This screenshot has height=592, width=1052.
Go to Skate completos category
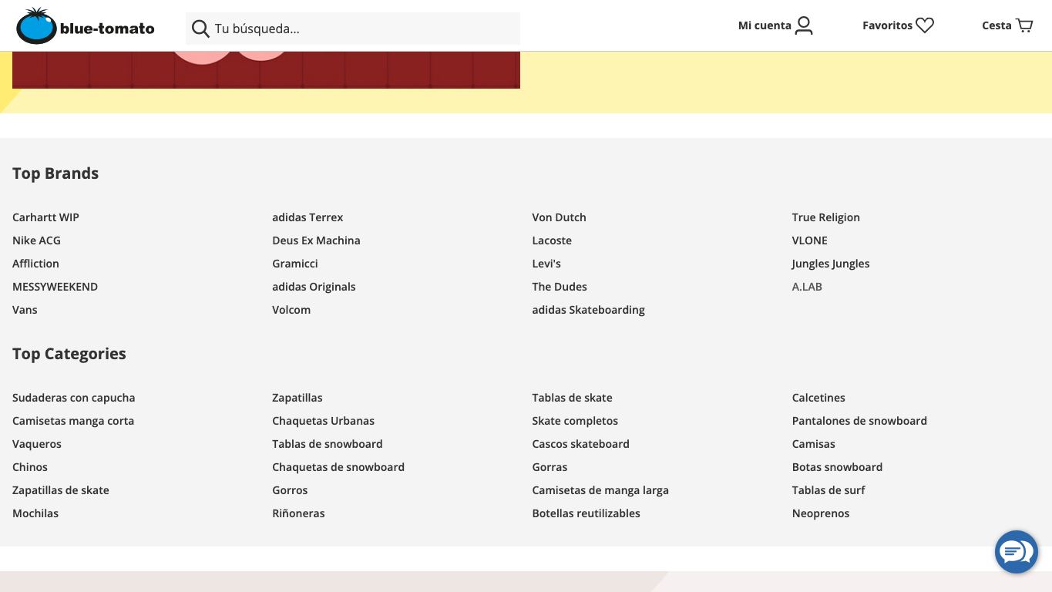tap(575, 421)
